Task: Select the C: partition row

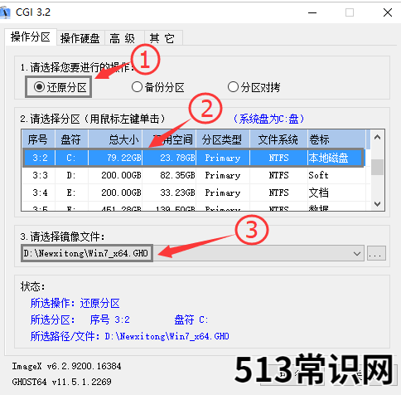Action: tap(193, 158)
